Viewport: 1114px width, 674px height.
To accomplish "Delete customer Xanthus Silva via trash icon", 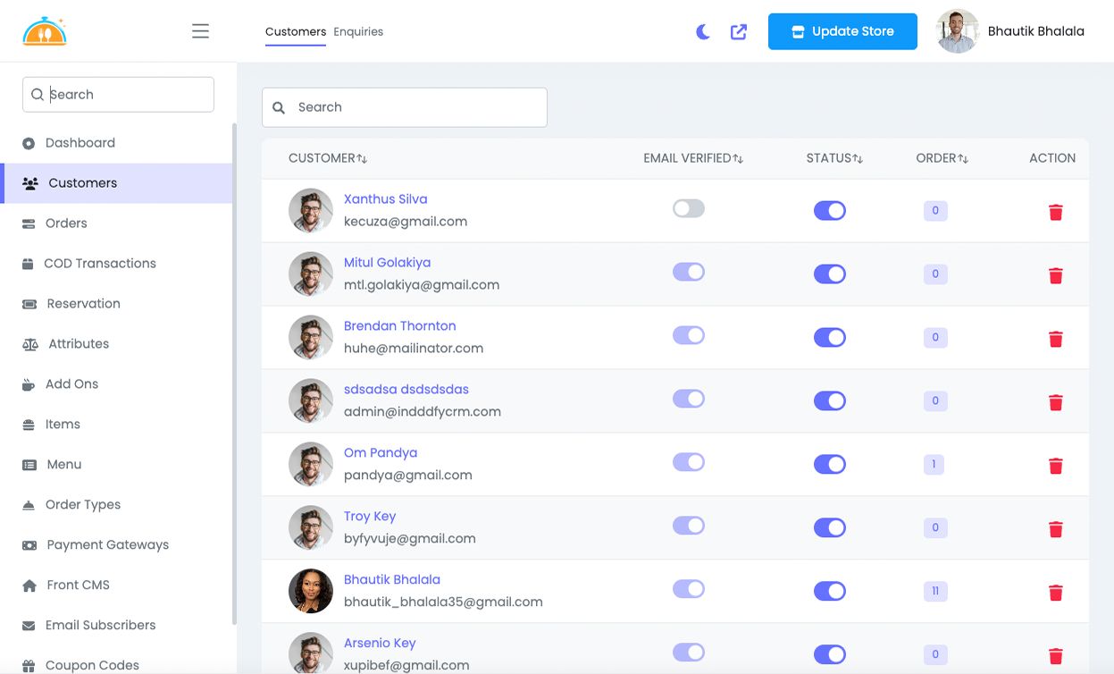I will pyautogui.click(x=1055, y=212).
